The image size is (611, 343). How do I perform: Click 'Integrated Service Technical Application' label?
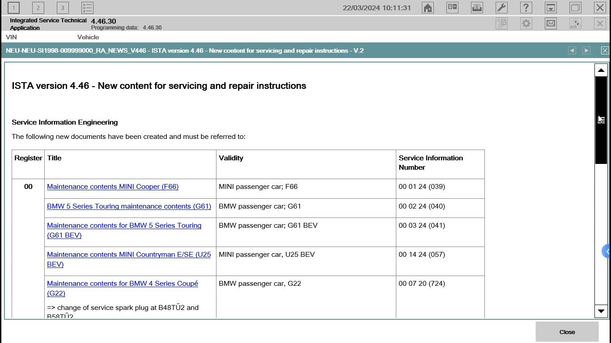[x=48, y=24]
